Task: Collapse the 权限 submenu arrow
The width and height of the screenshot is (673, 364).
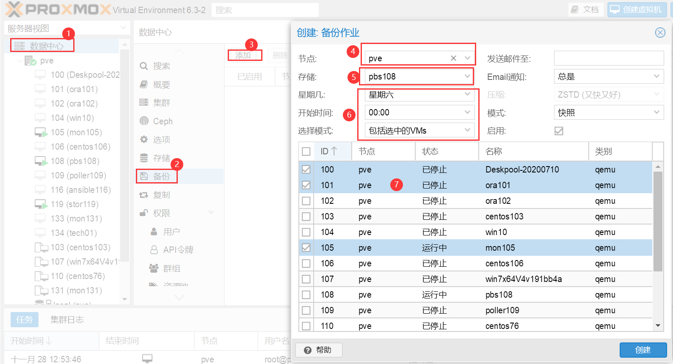Action: click(x=211, y=213)
